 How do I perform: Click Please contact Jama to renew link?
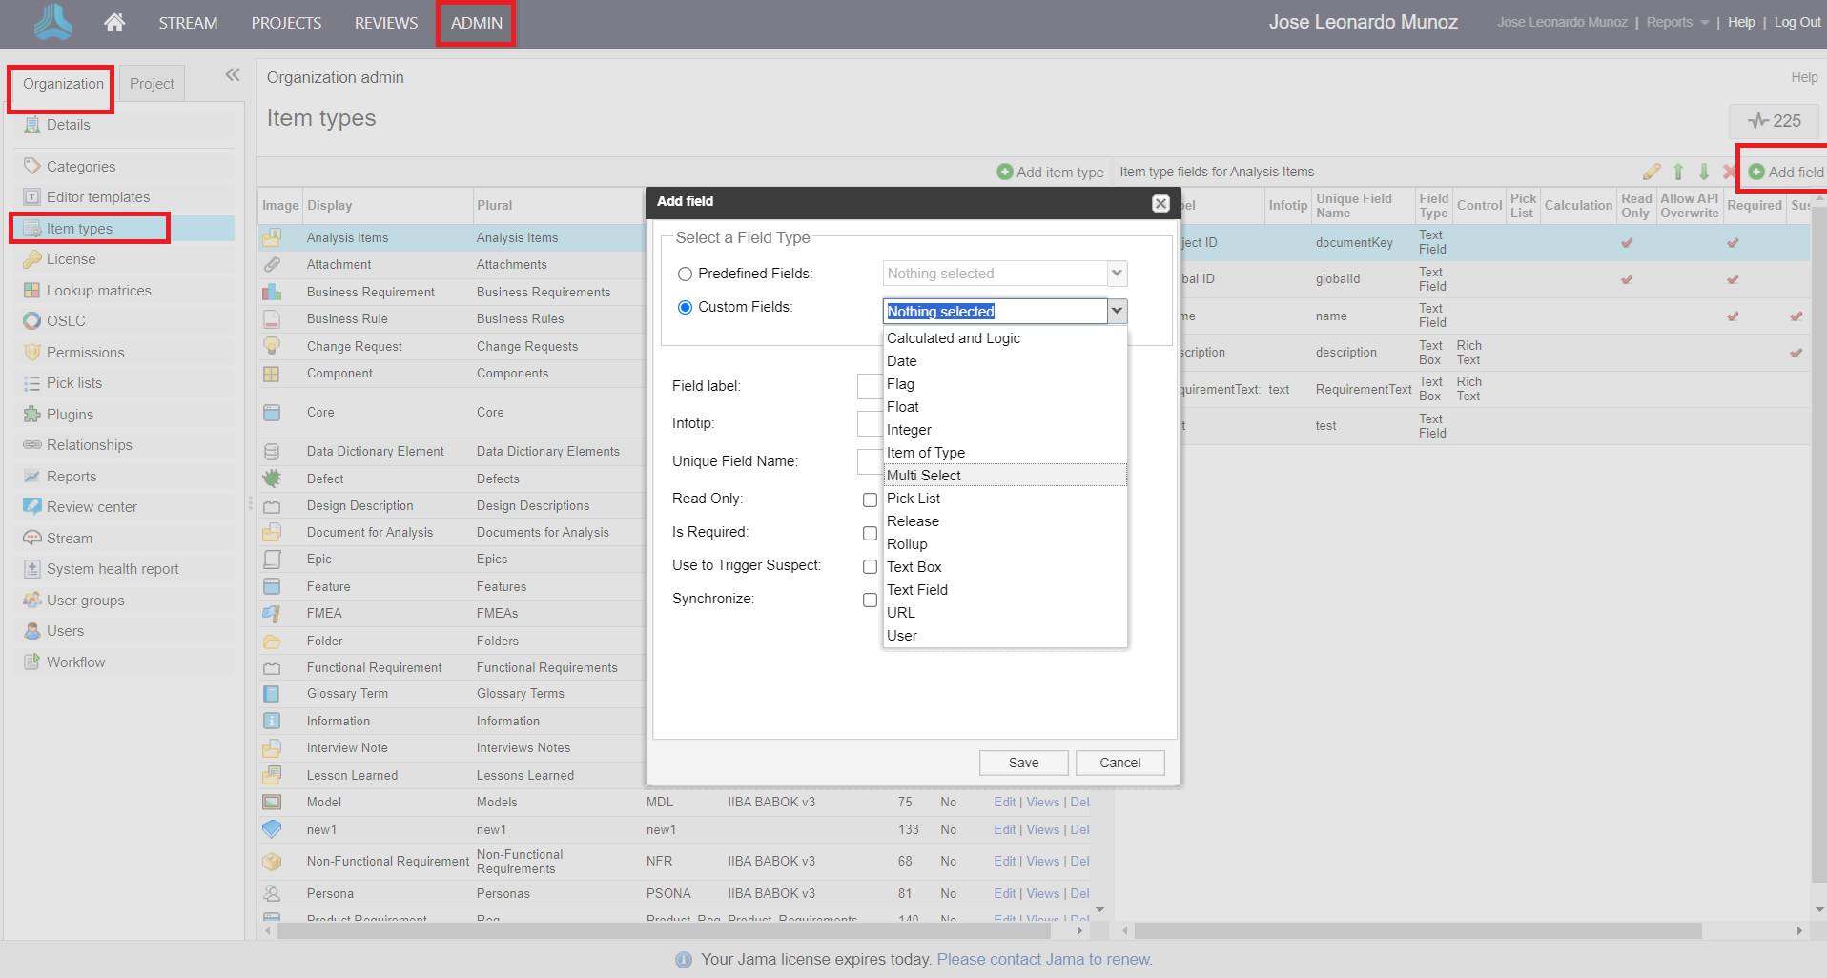pos(1044,959)
